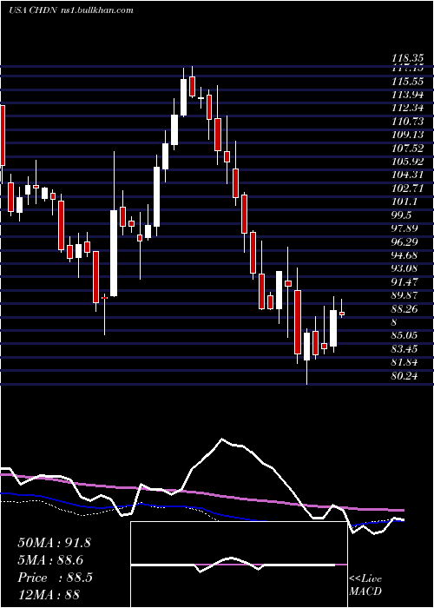Select the 97.89 price level label

[x=404, y=228]
